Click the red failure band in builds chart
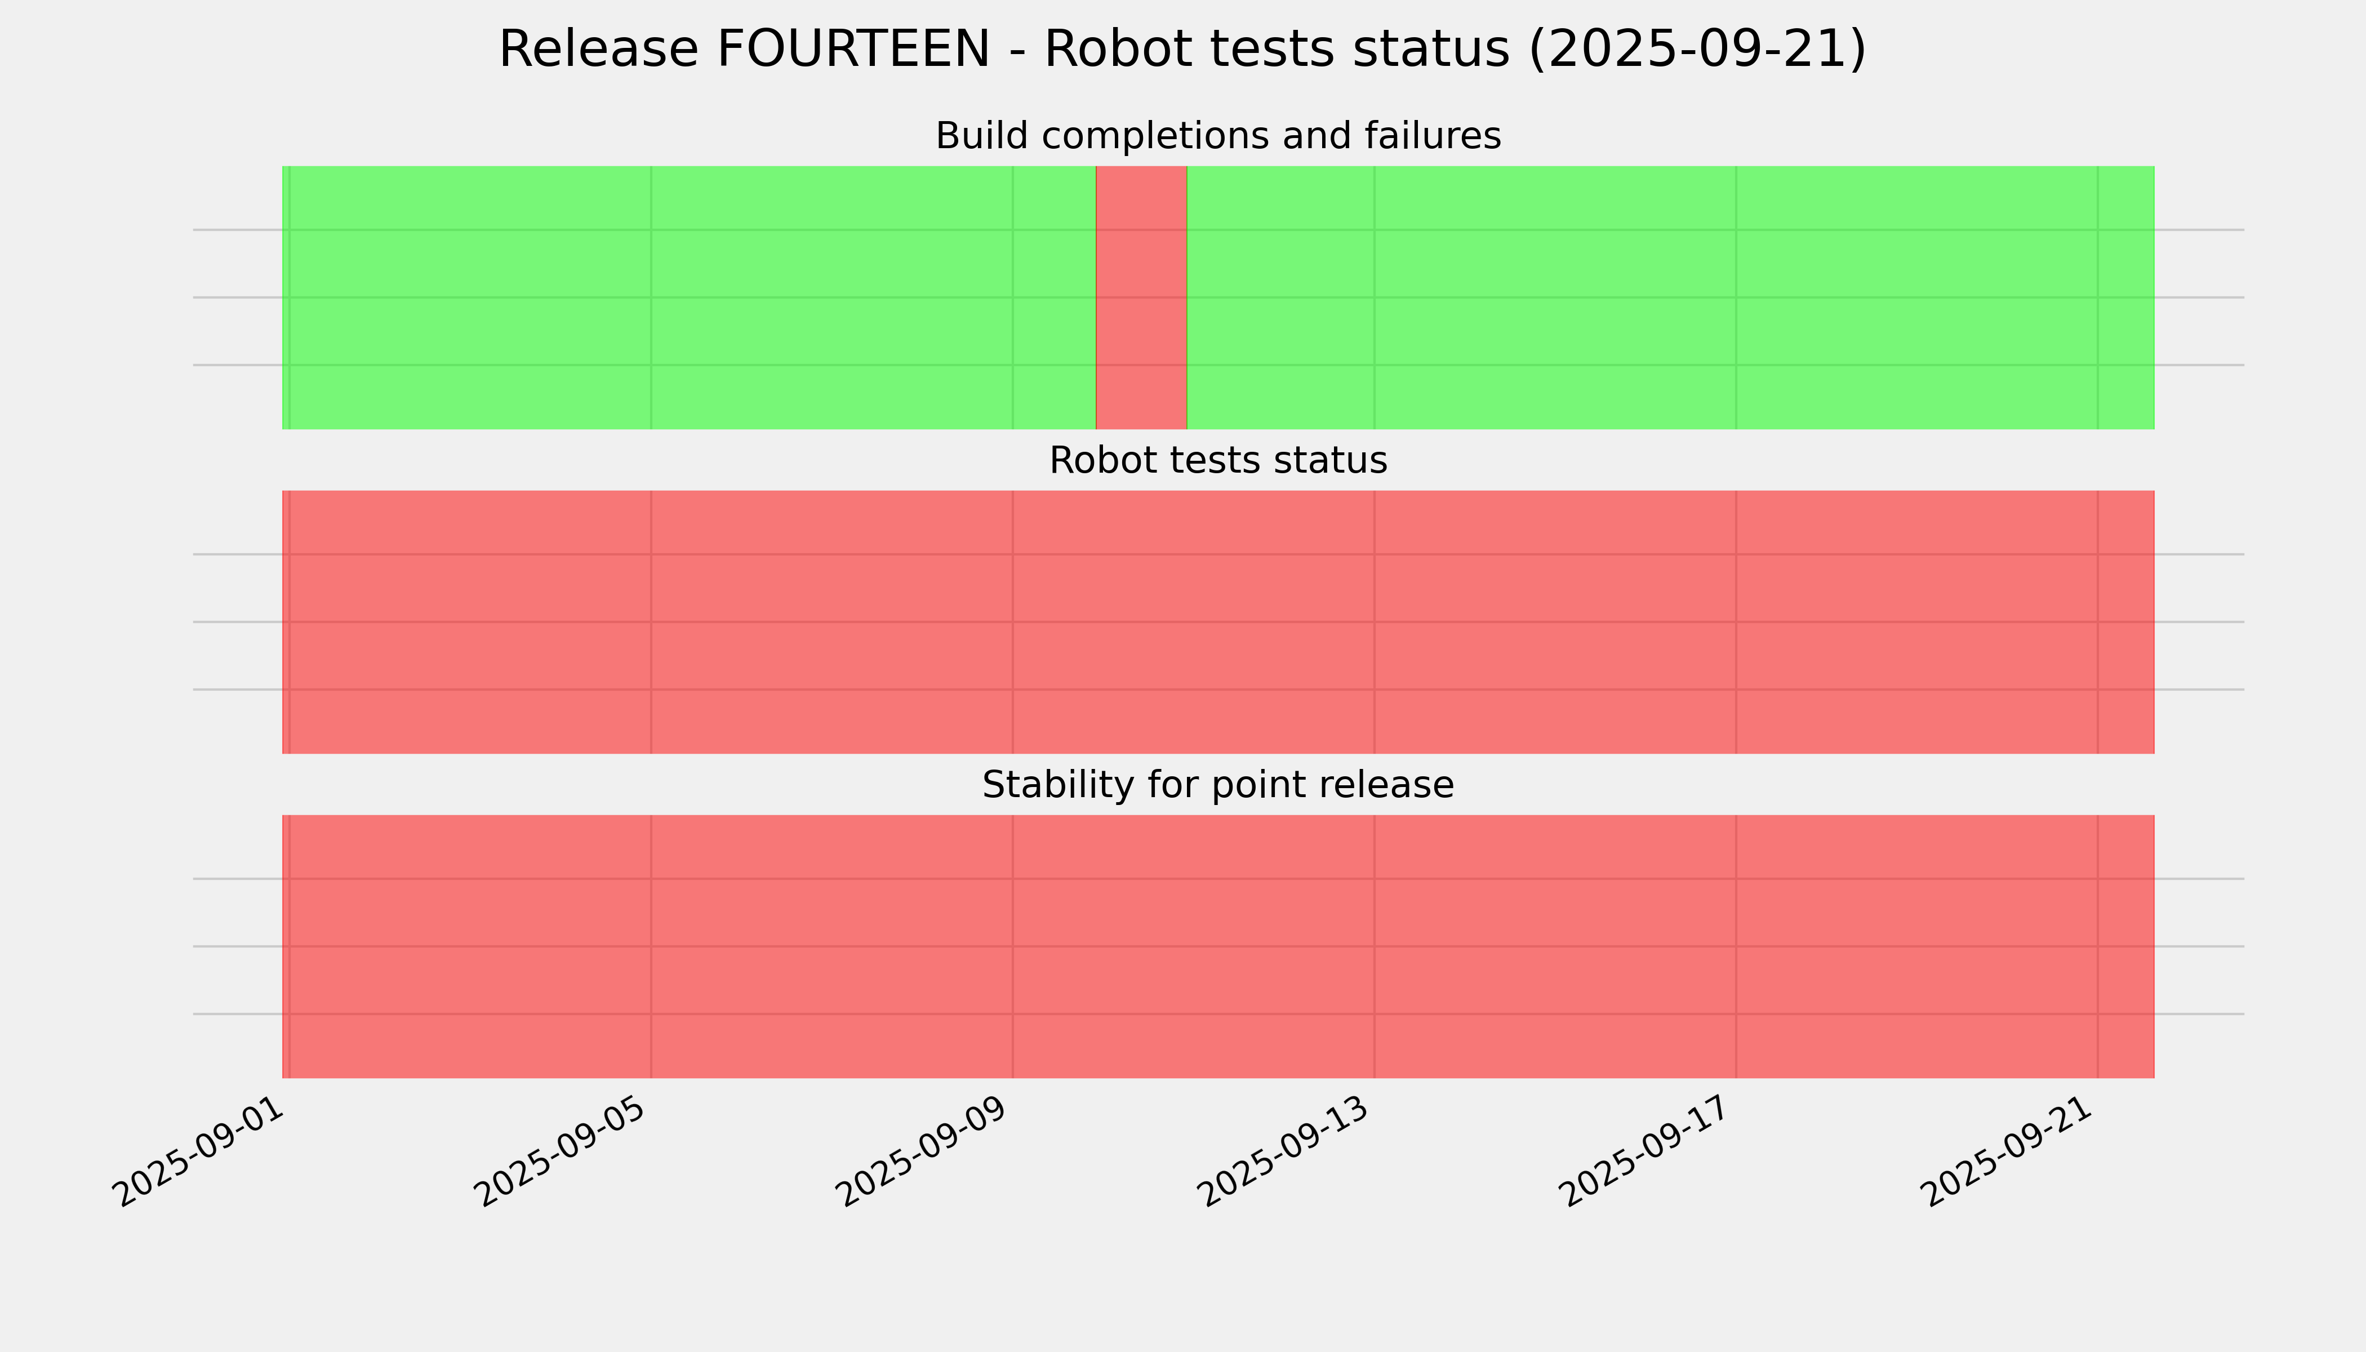 (1141, 297)
